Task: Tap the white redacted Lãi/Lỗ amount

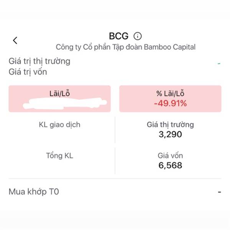Action: tap(65, 103)
